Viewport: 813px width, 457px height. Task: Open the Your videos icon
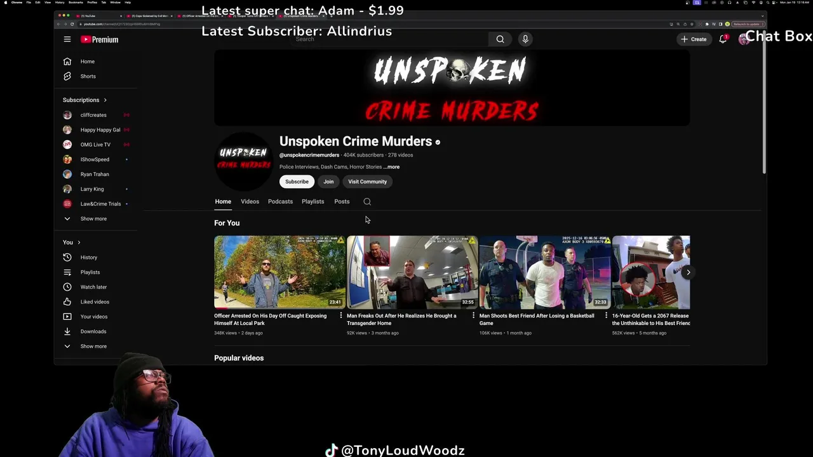(67, 317)
